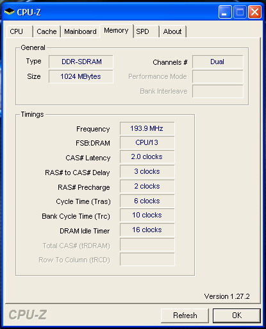Click the DDR-SDRAM type field
Viewport: 266px width, 329px height.
pos(81,62)
